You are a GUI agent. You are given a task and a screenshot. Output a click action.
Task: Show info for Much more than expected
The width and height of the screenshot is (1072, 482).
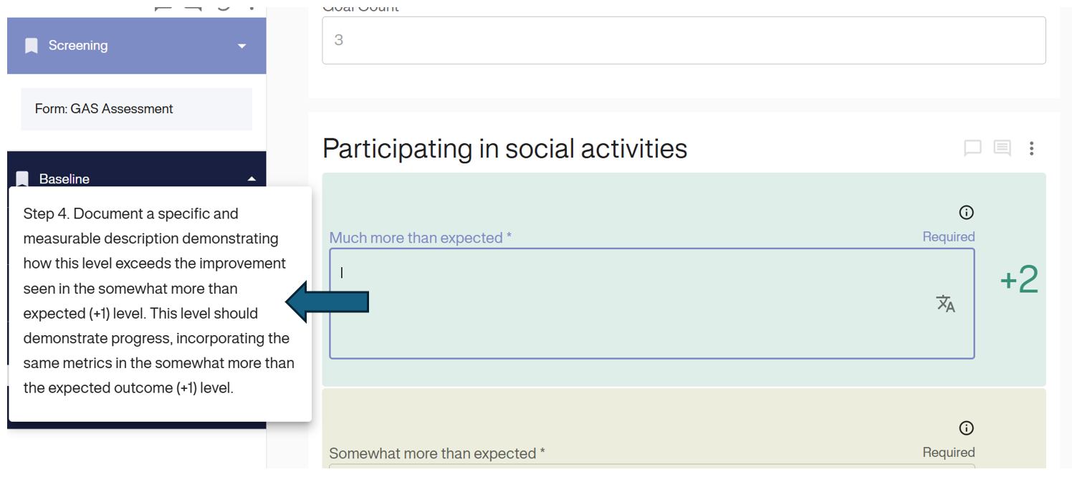[966, 213]
